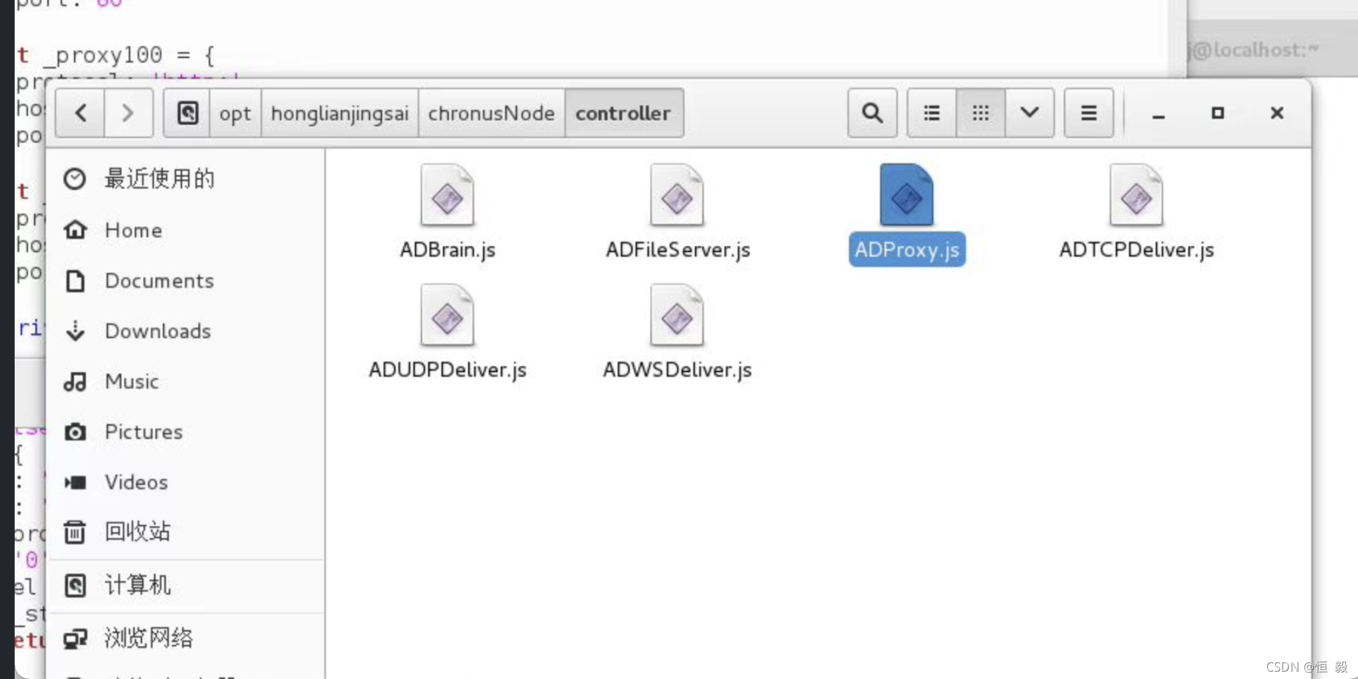
Task: Open file search with magnifier icon
Action: 872,113
